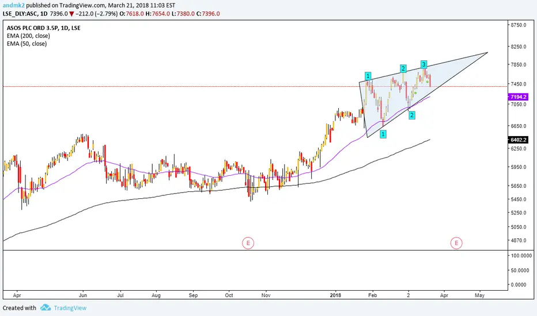Click the Jun date axis label
The image size is (537, 316).
pyautogui.click(x=83, y=295)
